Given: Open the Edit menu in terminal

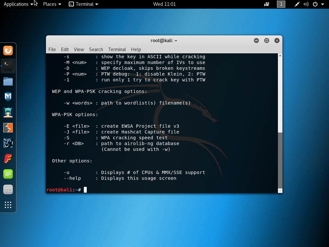Looking at the screenshot, I should coord(65,49).
